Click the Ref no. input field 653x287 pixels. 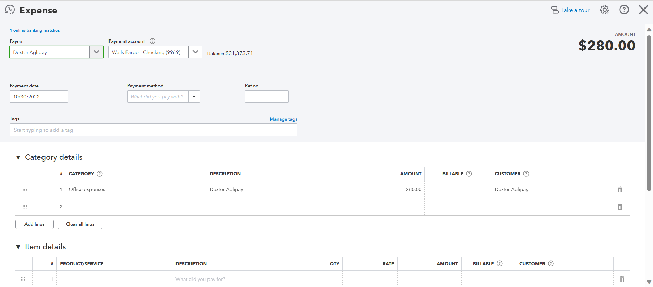point(266,97)
